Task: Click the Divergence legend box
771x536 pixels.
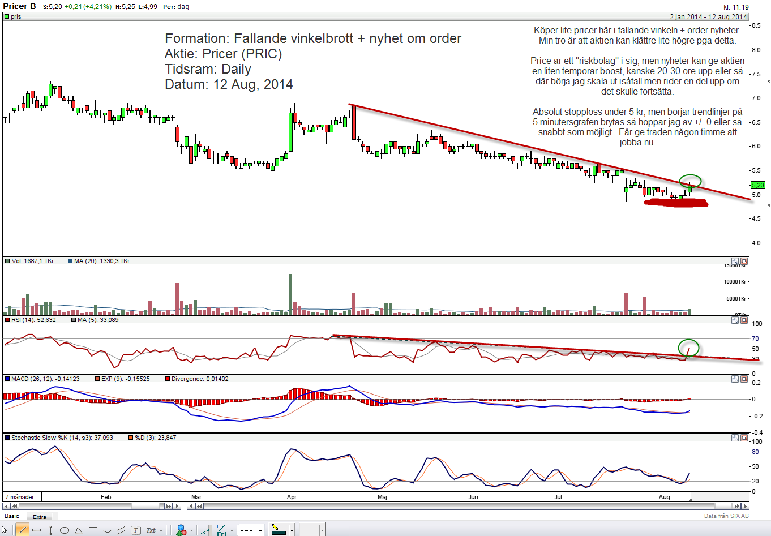Action: 168,379
